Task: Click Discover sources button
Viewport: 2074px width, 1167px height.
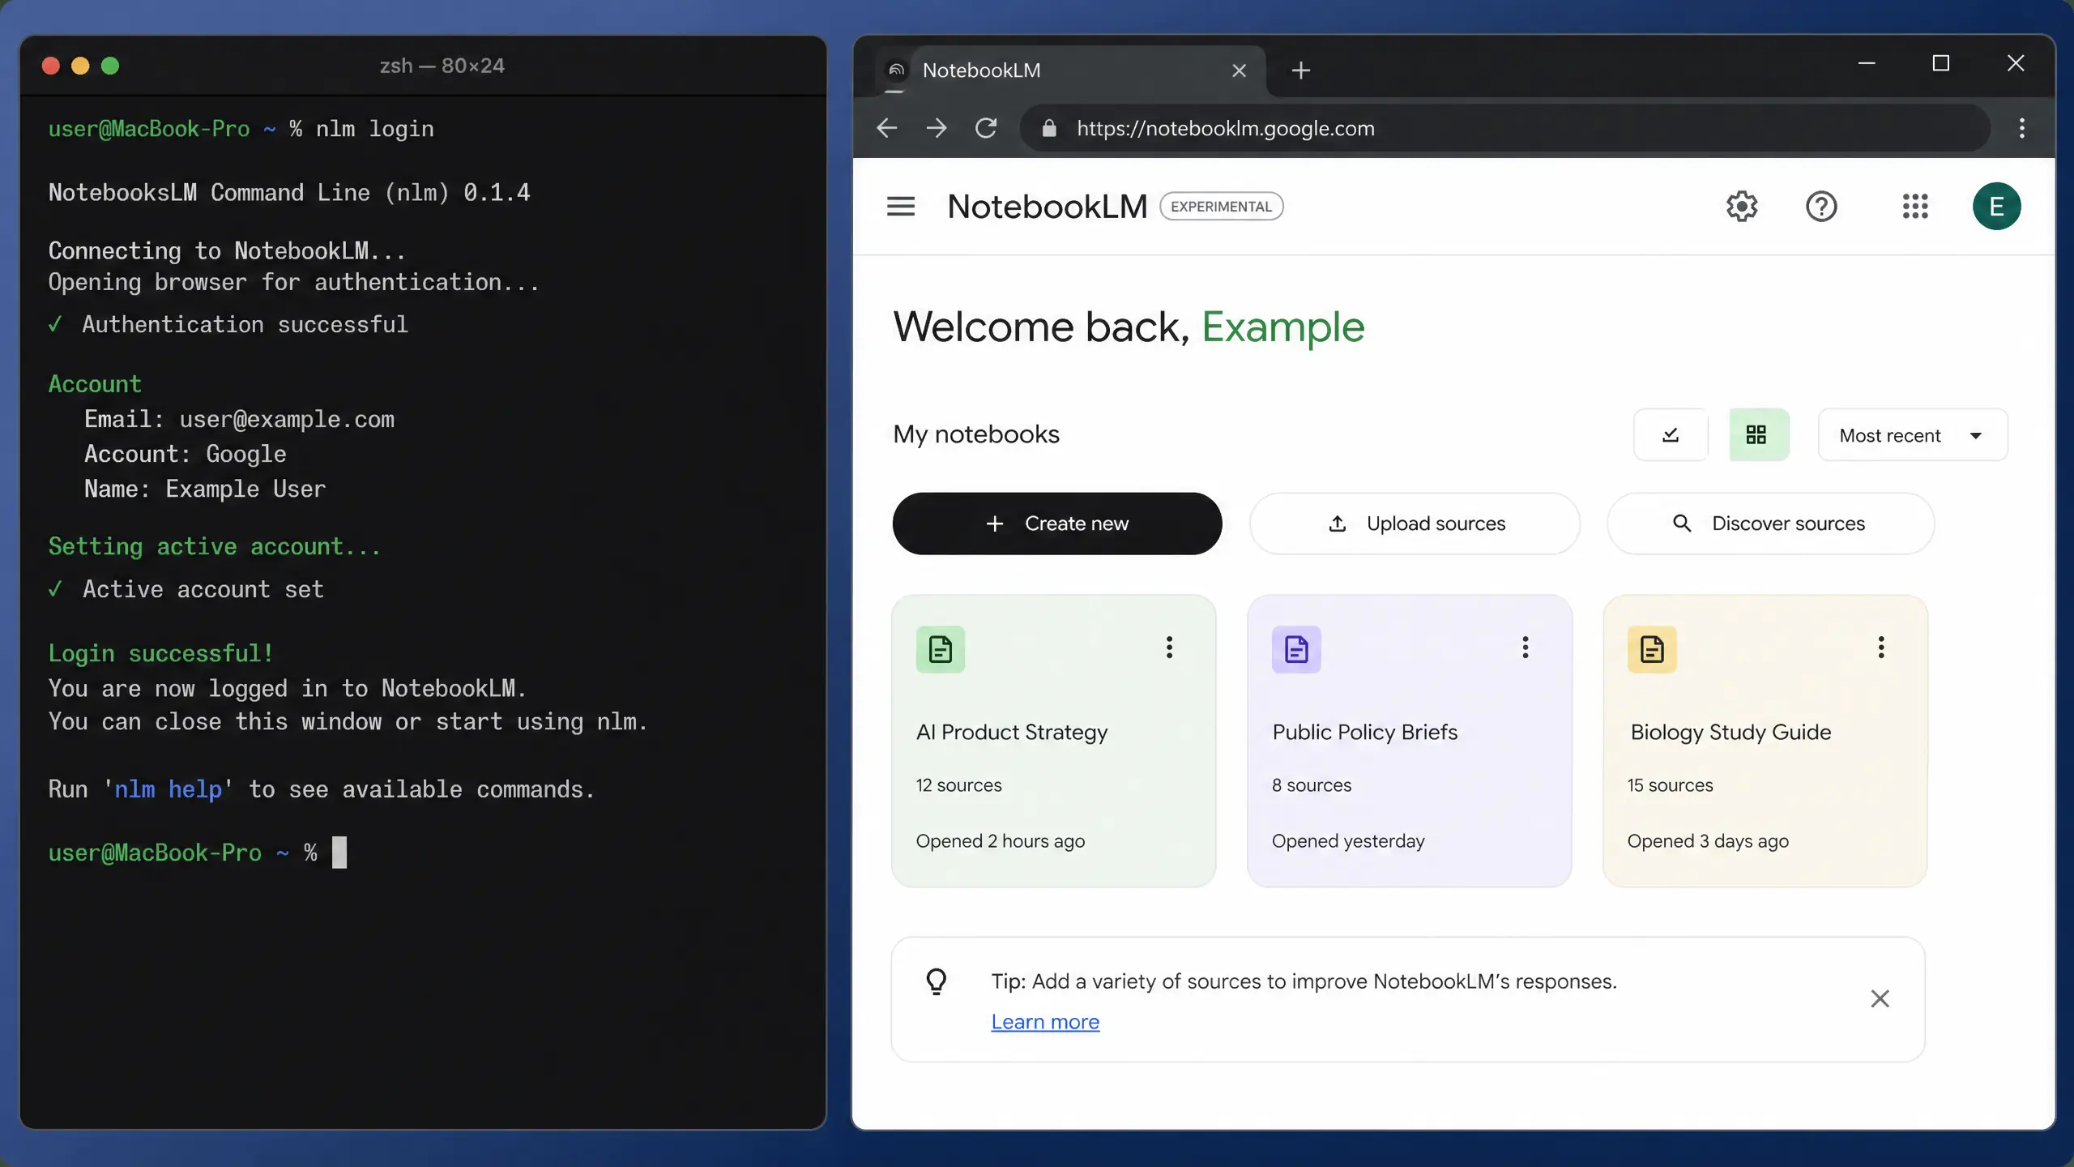Action: [x=1771, y=524]
